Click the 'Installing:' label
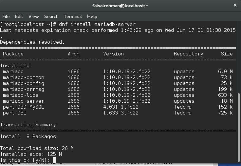The width and height of the screenshot is (241, 166). (x=16, y=66)
